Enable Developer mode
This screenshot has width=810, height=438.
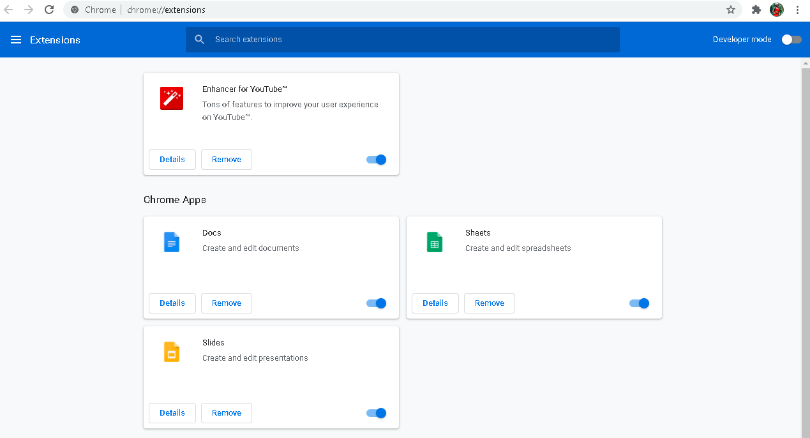coord(791,40)
